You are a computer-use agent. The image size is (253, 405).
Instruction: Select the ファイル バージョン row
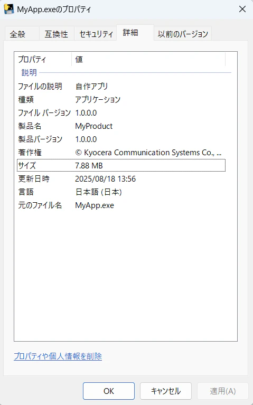[x=121, y=113]
